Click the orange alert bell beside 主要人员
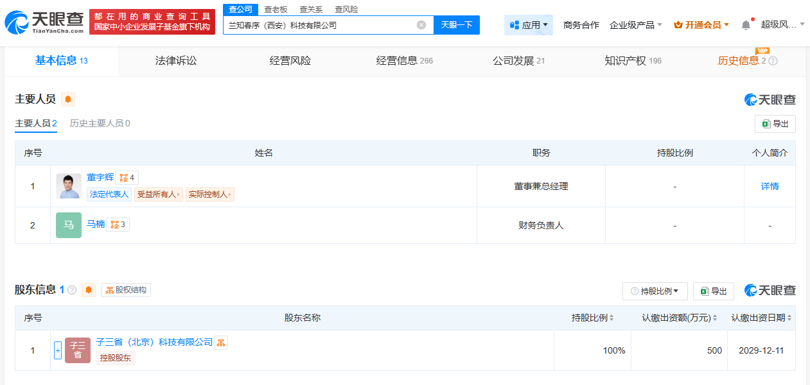This screenshot has width=810, height=385. coord(68,99)
